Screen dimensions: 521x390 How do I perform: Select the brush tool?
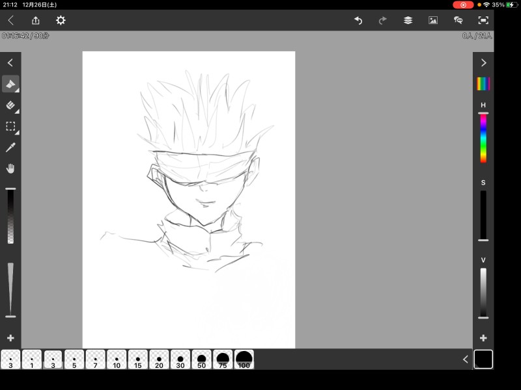pos(10,84)
